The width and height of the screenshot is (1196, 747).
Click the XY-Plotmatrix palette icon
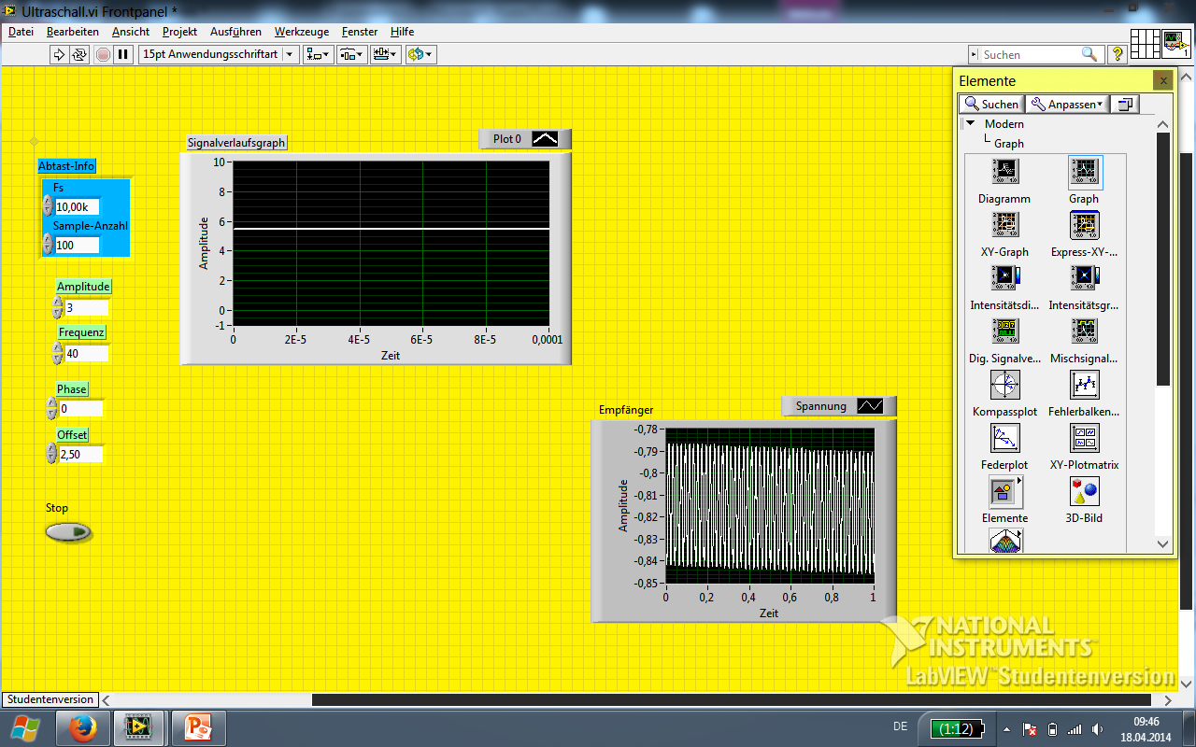(x=1084, y=438)
